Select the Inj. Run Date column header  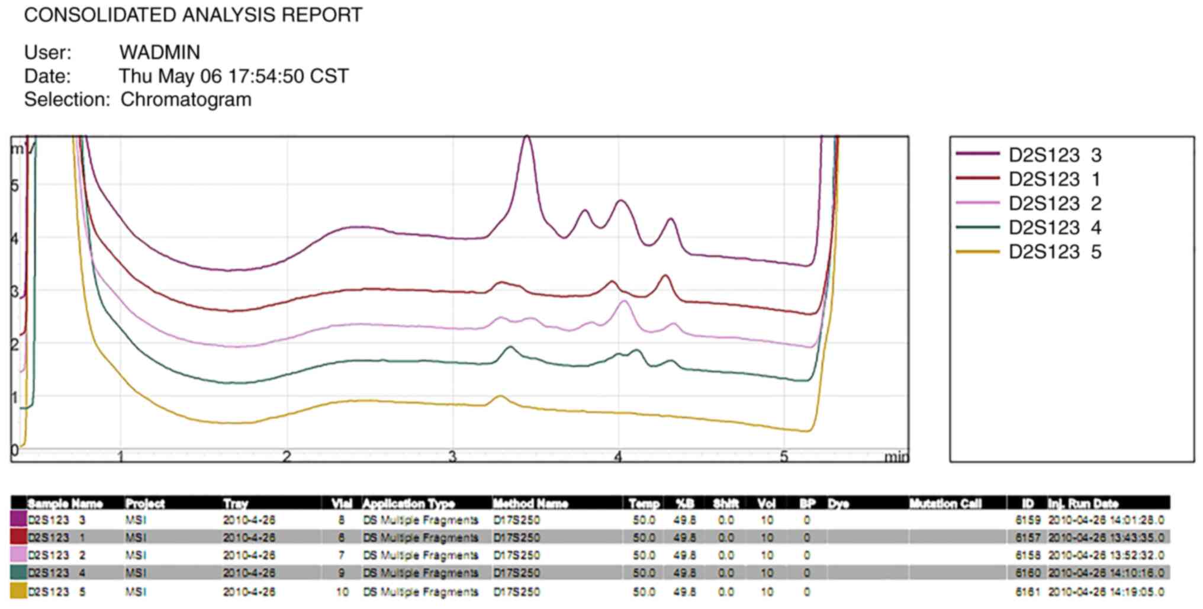pyautogui.click(x=1082, y=504)
